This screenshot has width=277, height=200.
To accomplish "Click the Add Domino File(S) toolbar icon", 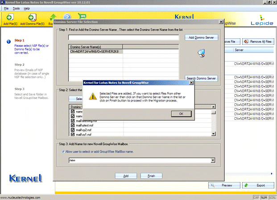I will [x=32, y=17].
